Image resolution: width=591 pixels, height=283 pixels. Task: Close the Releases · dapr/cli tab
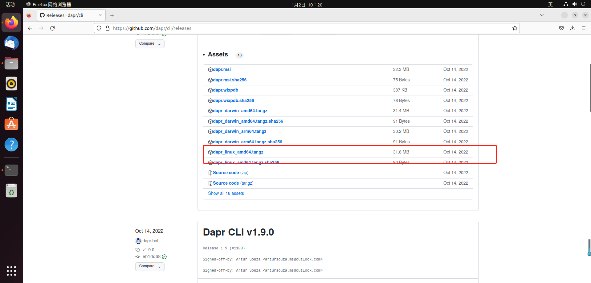pos(100,15)
